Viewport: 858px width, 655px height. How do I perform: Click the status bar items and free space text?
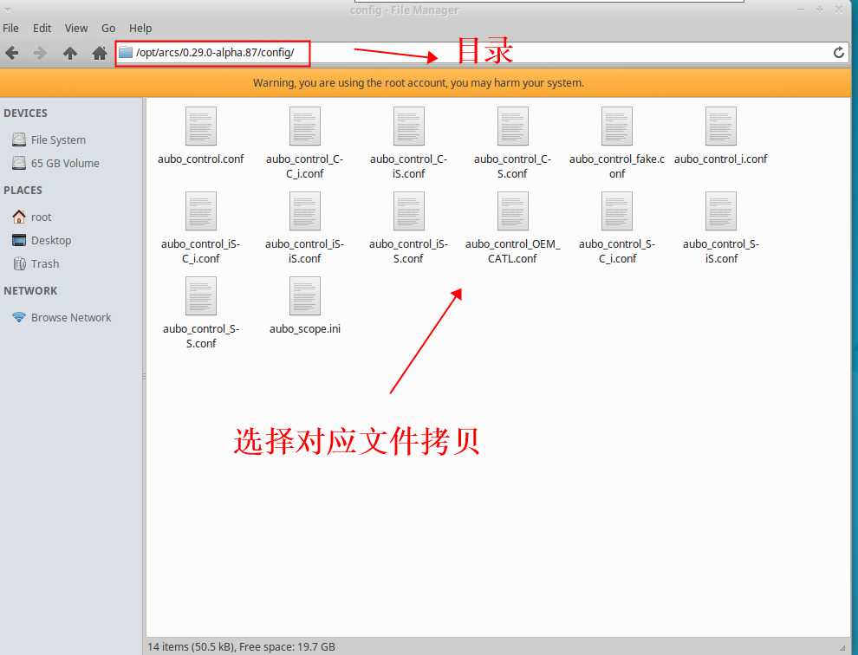pos(241,647)
